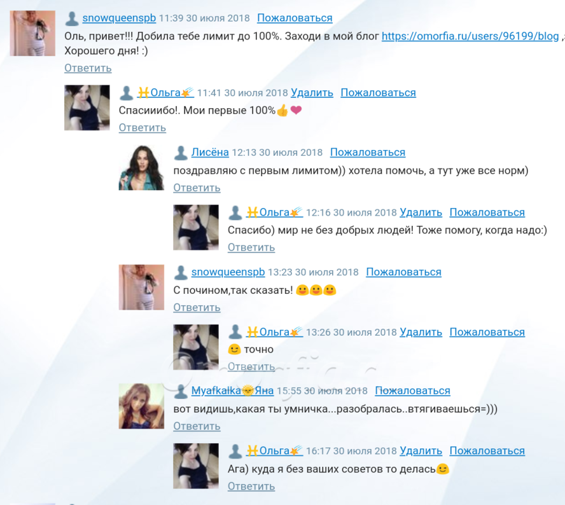Open Лисёна's avatar photo
This screenshot has width=565, height=505.
pos(142,168)
